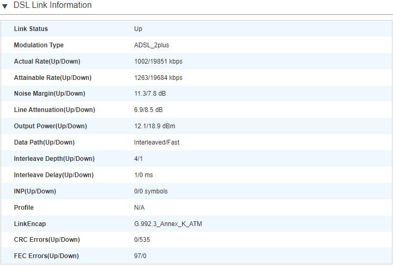The width and height of the screenshot is (393, 266).
Task: Select the LinkEncap label
Action: point(30,223)
